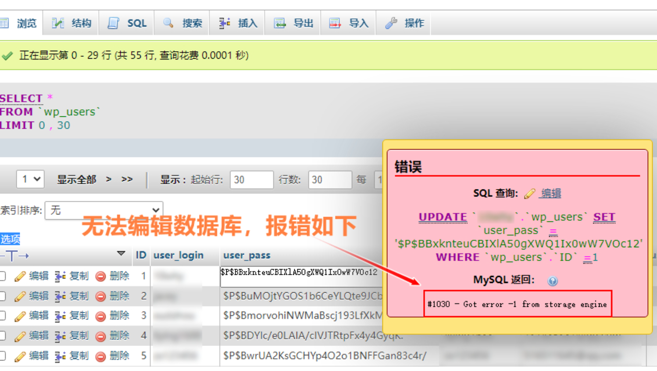Click the copy icon in row 2

click(x=60, y=296)
